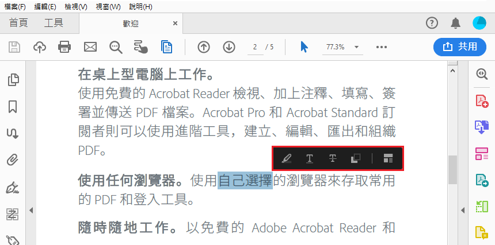495x245 pixels.
Task: Open the find text magnifier icon
Action: point(116,47)
